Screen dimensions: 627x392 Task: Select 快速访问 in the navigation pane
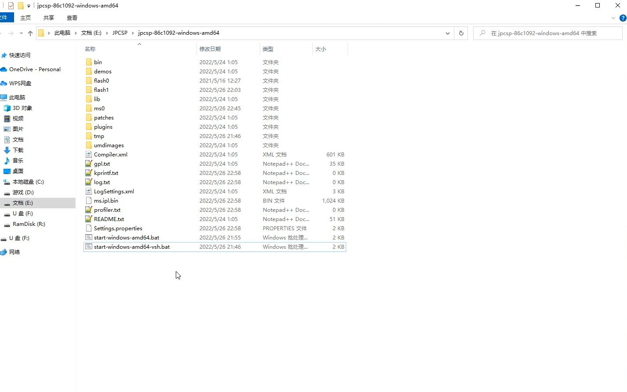[x=20, y=55]
